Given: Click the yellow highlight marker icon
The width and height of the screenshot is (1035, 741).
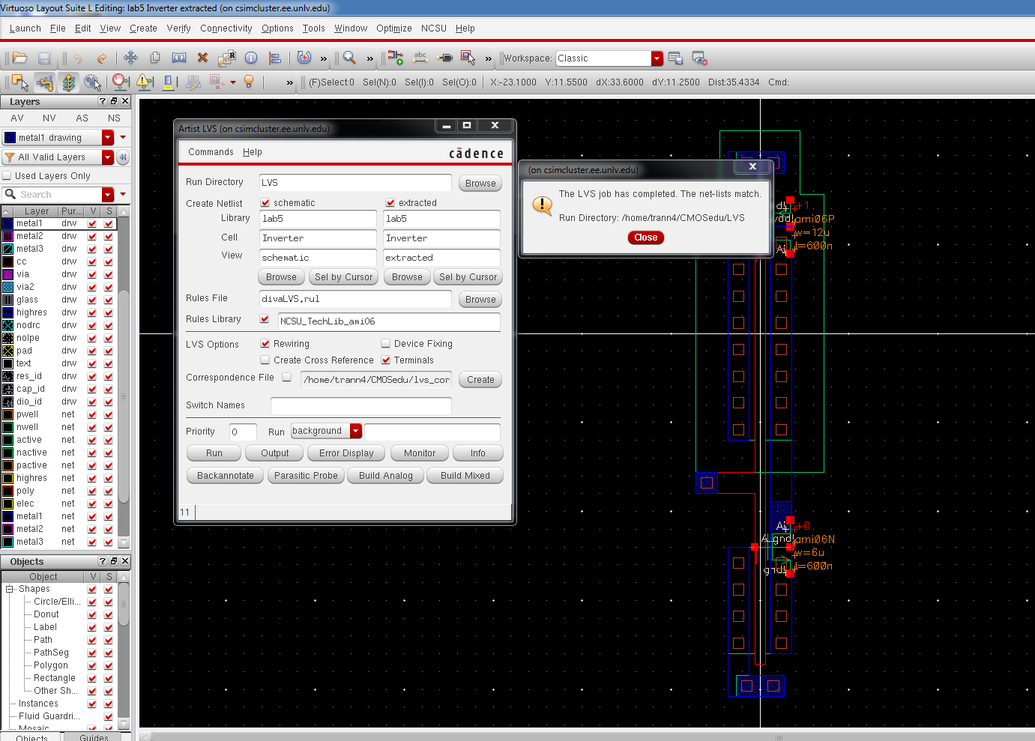Looking at the screenshot, I should coord(169,82).
